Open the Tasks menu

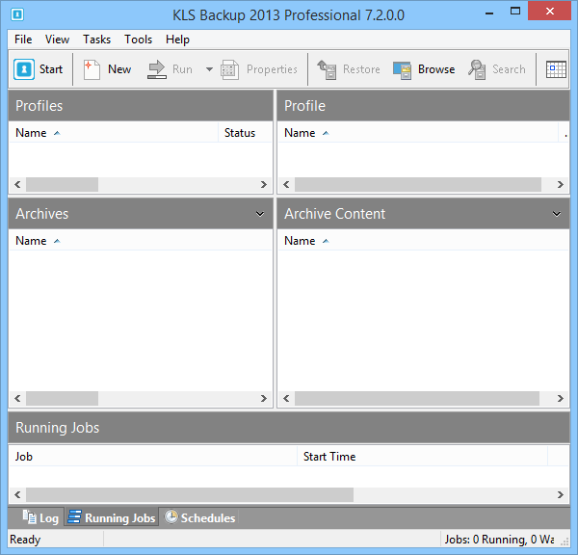tap(96, 40)
